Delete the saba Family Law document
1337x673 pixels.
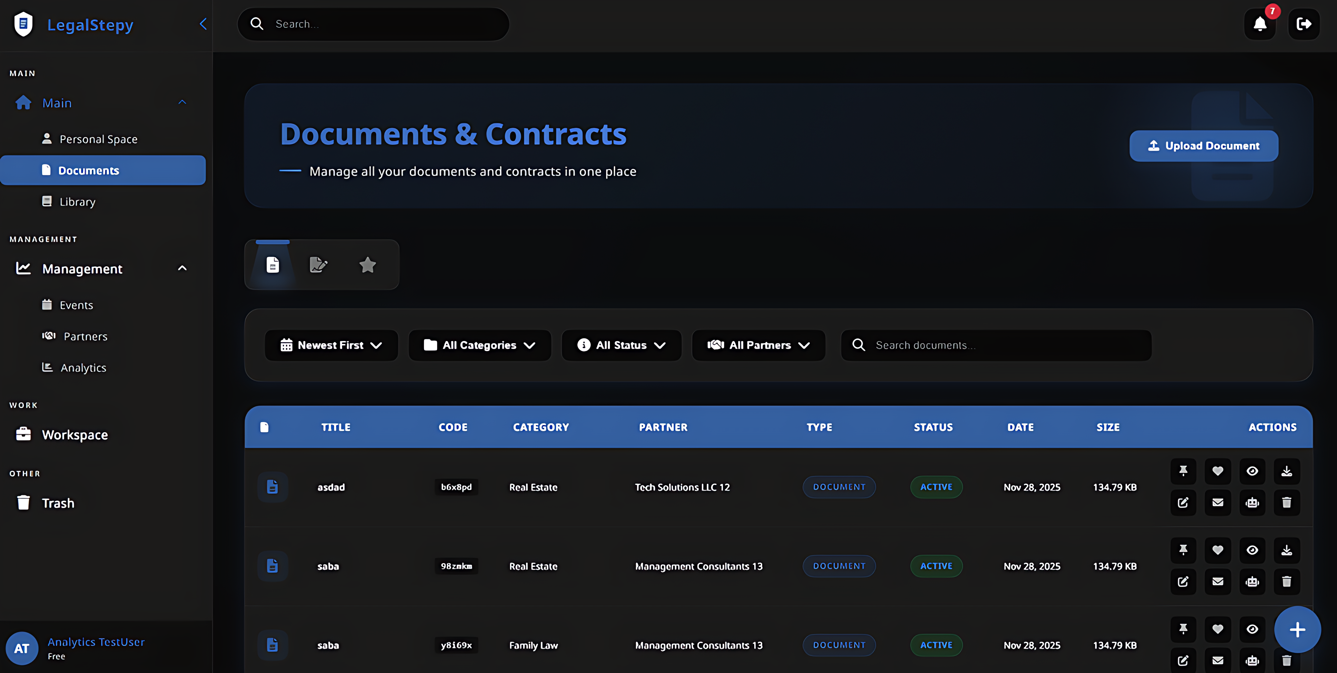[1287, 660]
